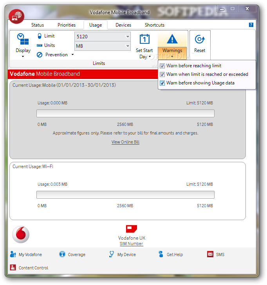The image size is (267, 285).
Task: Toggle Warn before showing Usage data checkbox
Action: (162, 83)
